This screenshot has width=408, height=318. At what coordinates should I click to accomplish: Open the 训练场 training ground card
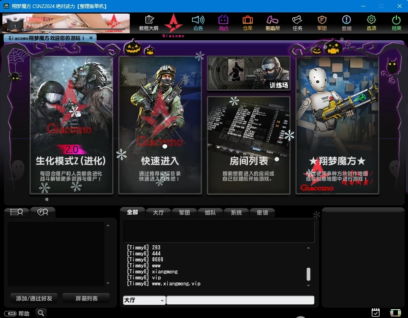point(248,74)
